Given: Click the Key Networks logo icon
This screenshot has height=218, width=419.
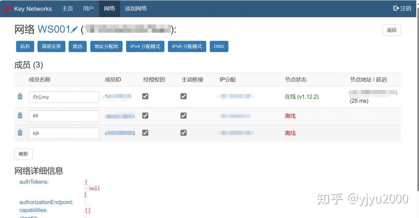Looking at the screenshot, I should [x=8, y=9].
